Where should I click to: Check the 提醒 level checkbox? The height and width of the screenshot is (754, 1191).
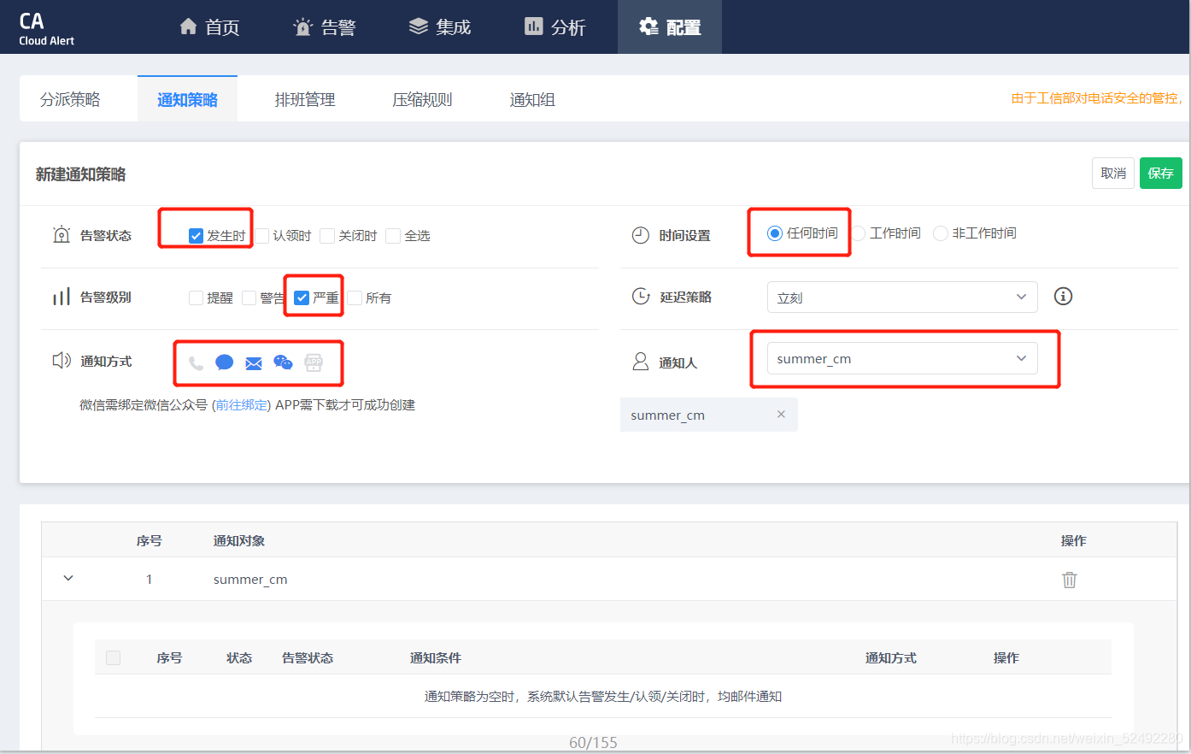[196, 297]
